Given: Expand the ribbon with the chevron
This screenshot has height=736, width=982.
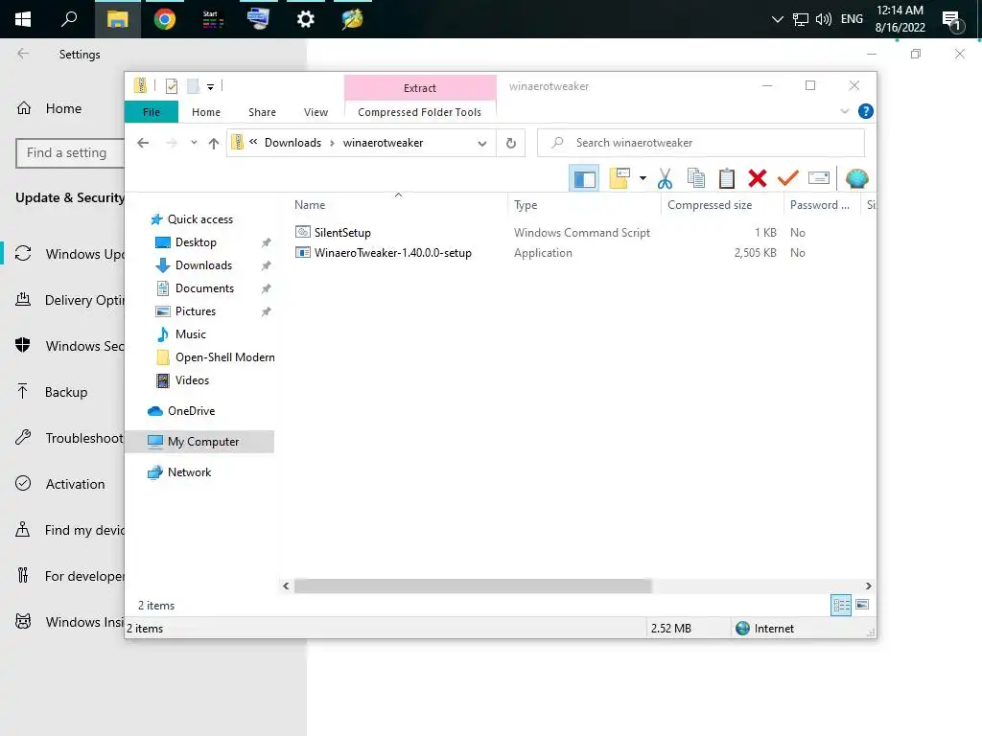Looking at the screenshot, I should point(844,111).
